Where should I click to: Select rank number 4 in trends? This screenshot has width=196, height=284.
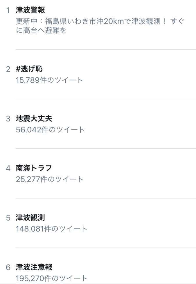8,168
